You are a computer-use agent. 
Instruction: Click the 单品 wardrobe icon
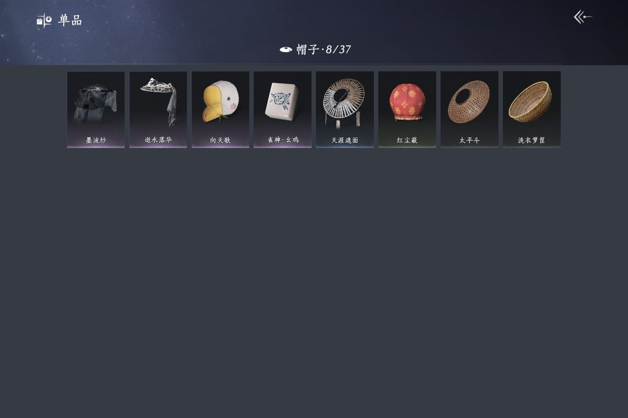pos(44,21)
